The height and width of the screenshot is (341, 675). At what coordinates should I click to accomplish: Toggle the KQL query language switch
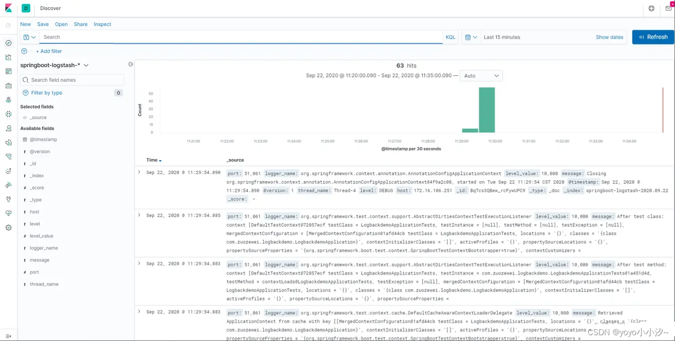click(x=450, y=37)
